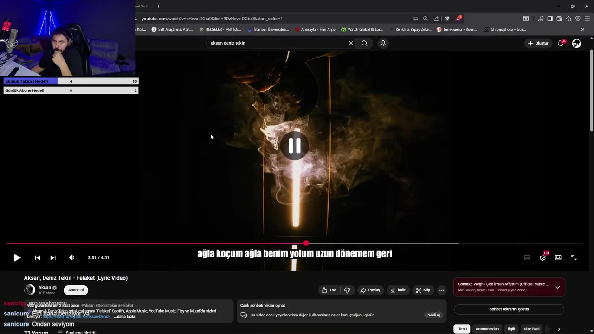
Task: Open the account avatar menu
Action: tap(576, 43)
